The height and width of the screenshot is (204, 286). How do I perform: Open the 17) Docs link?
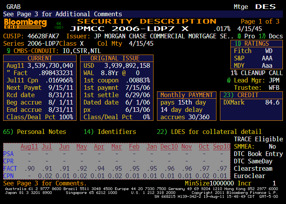click(270, 36)
